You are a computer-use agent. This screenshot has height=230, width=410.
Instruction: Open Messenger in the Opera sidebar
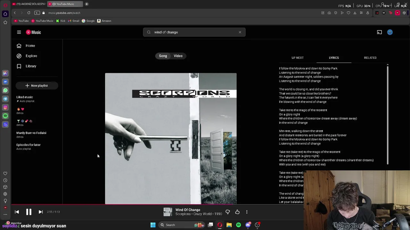click(x=5, y=82)
